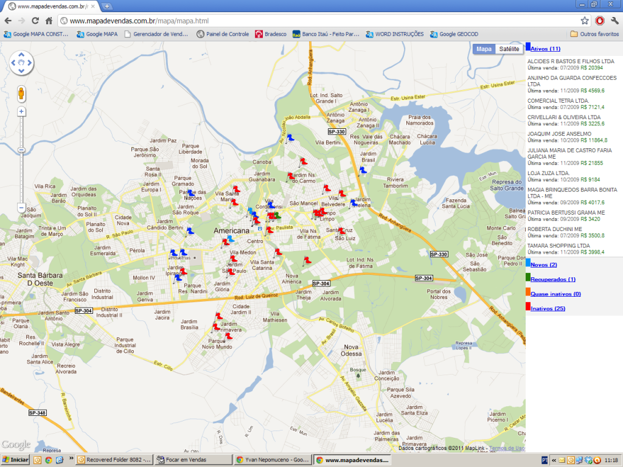
Task: Click the home icon in the browser toolbar
Action: coord(49,20)
